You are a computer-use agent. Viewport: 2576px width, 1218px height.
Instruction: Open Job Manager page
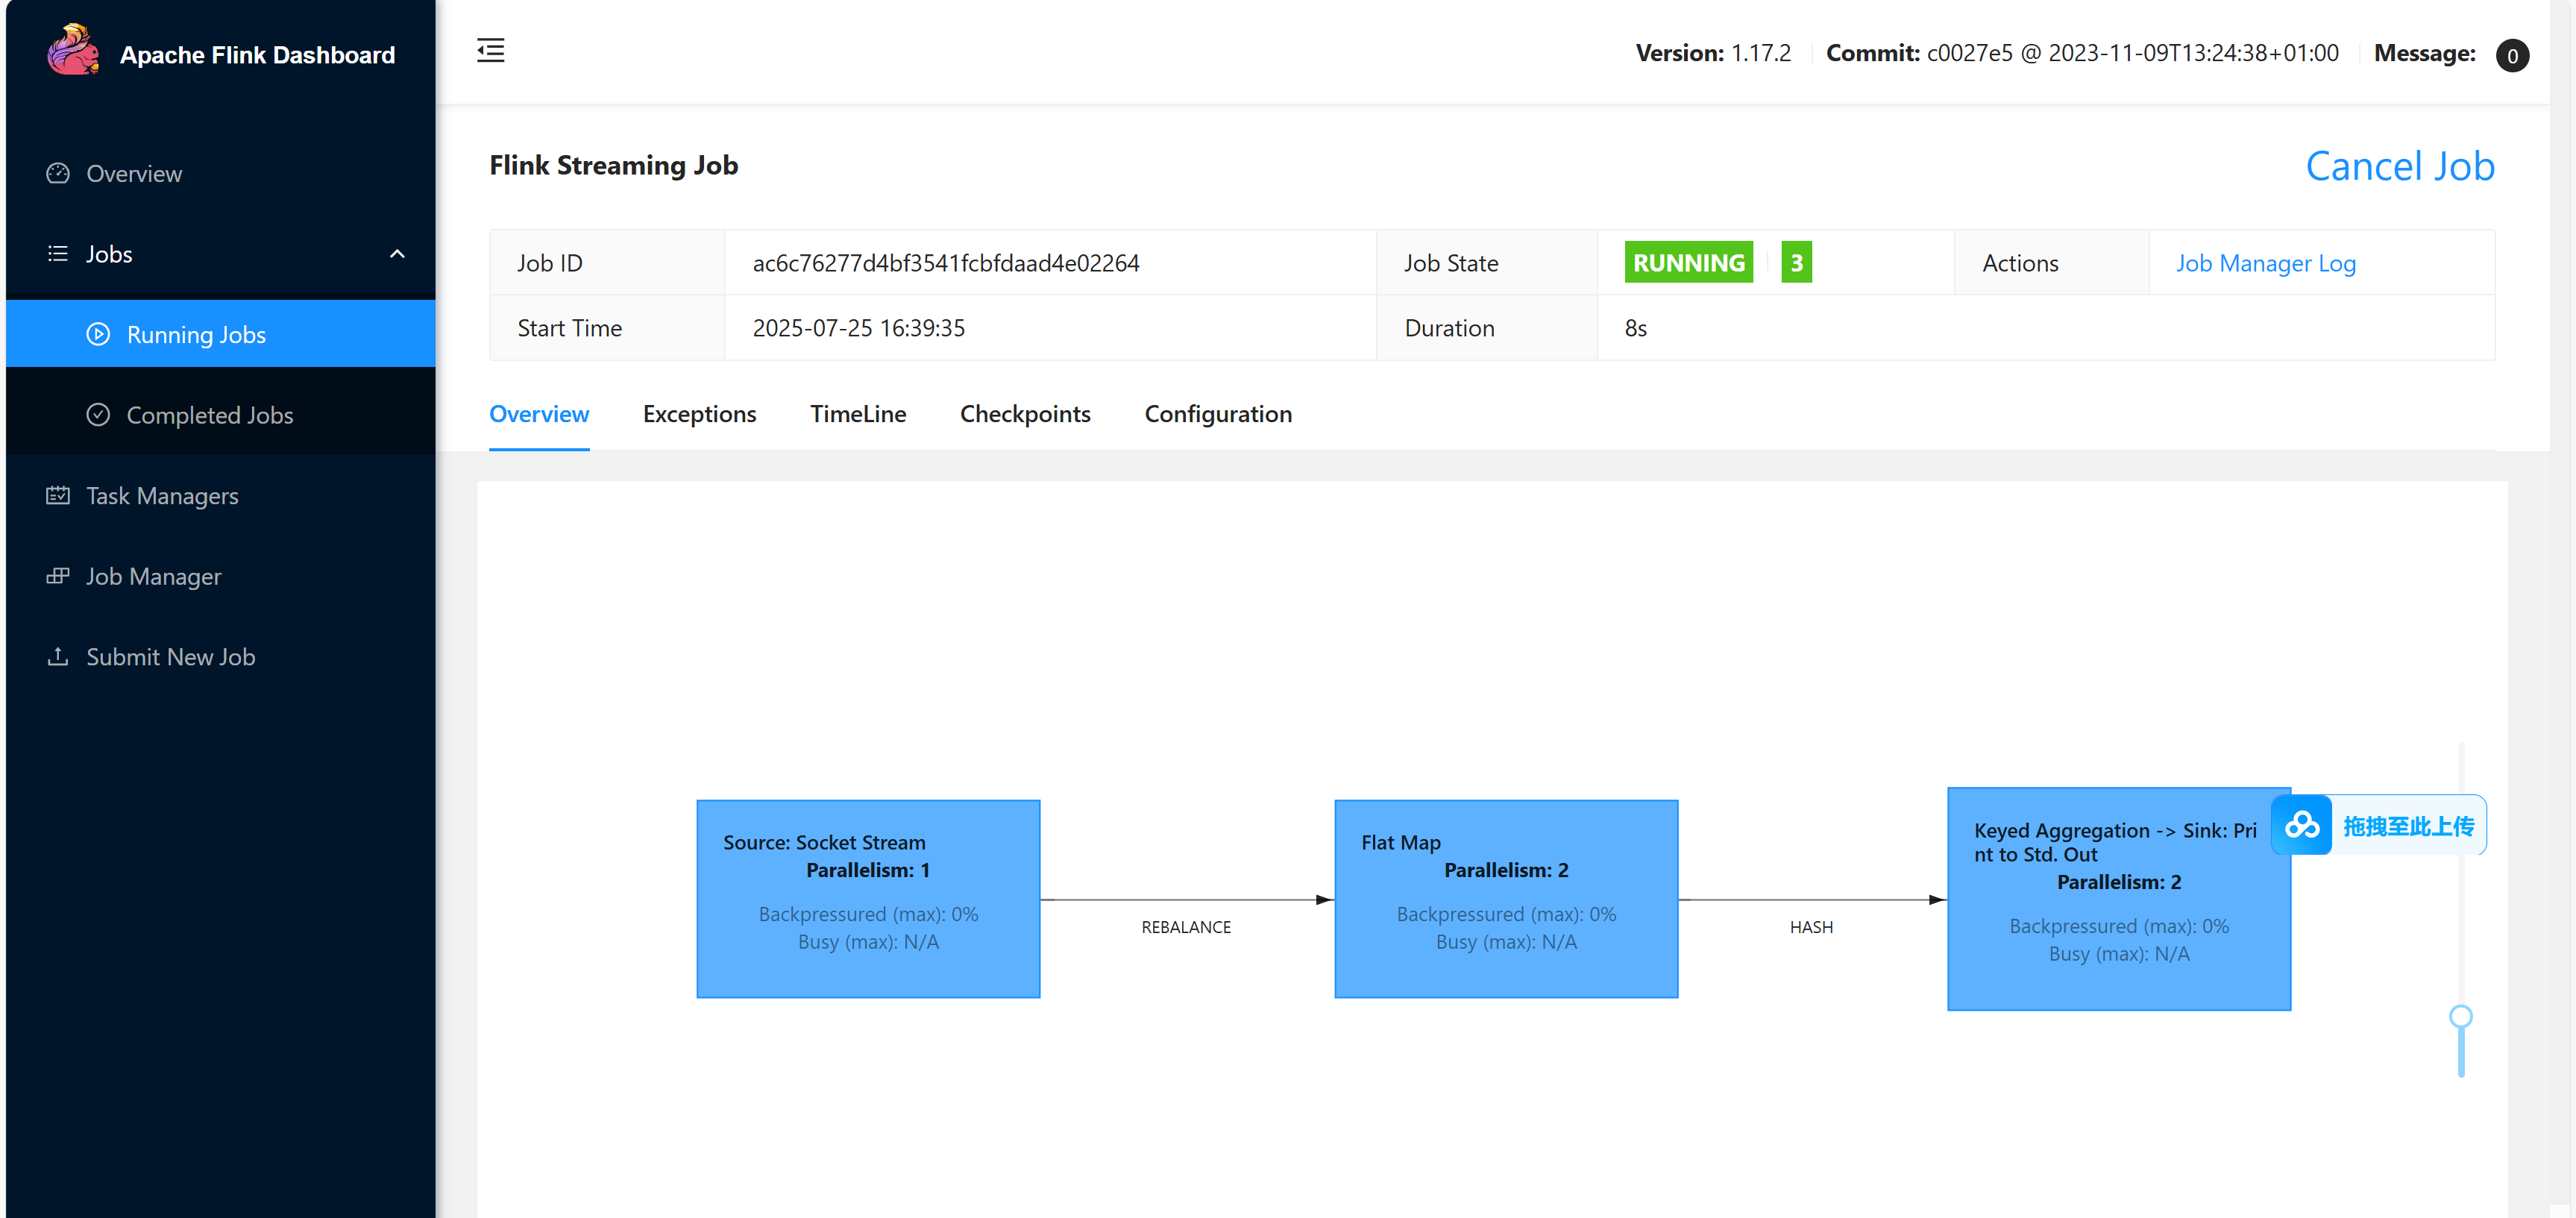coord(221,576)
